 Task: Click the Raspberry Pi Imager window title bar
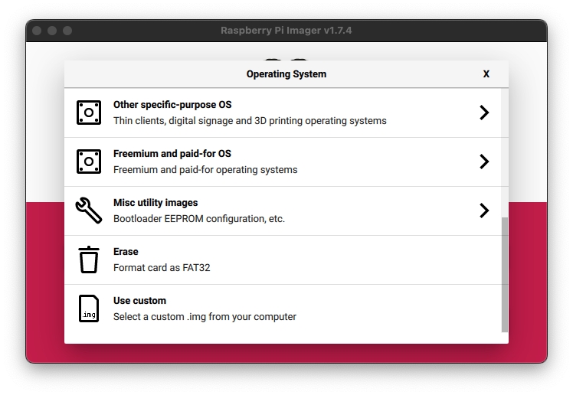(x=286, y=31)
